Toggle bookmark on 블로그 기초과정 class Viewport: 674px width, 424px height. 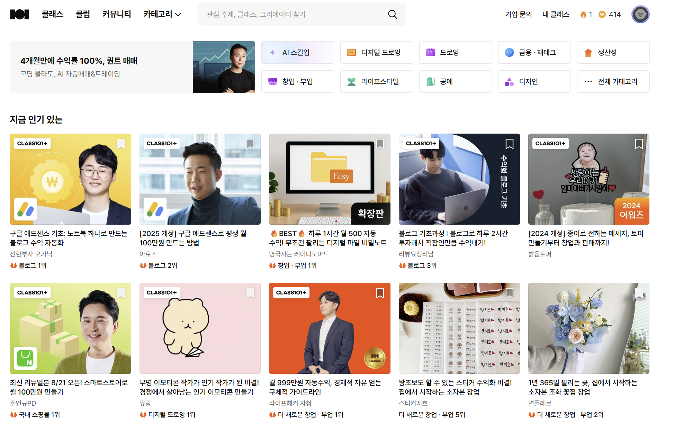(509, 144)
